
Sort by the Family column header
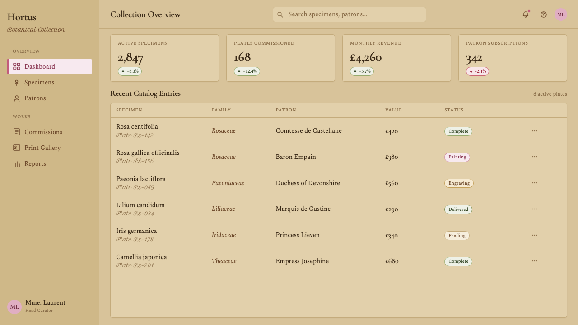point(221,110)
